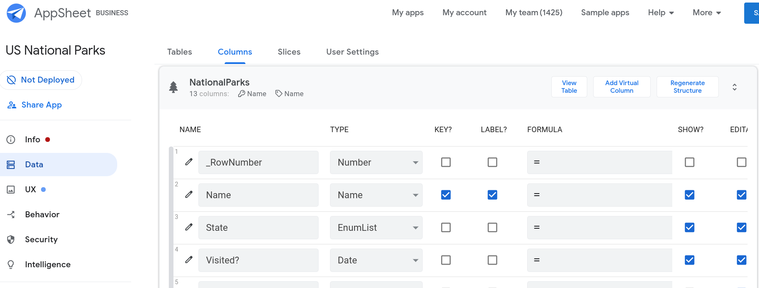The image size is (759, 288).
Task: Click the red dot beside Info
Action: click(48, 139)
